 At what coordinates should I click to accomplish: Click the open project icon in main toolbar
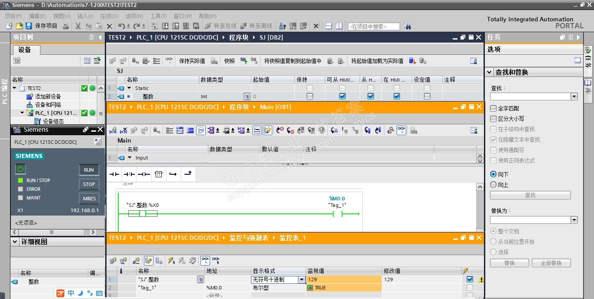[x=19, y=26]
